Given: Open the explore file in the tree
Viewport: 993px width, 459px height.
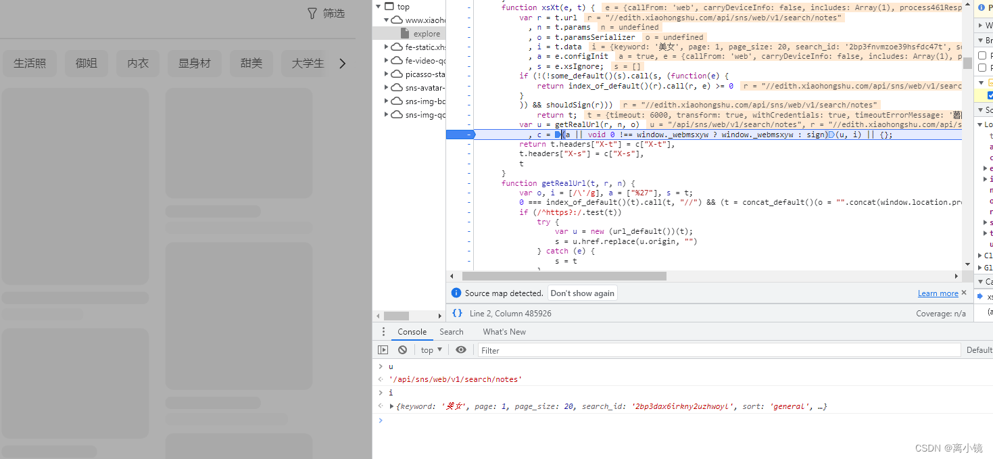Looking at the screenshot, I should pos(427,33).
